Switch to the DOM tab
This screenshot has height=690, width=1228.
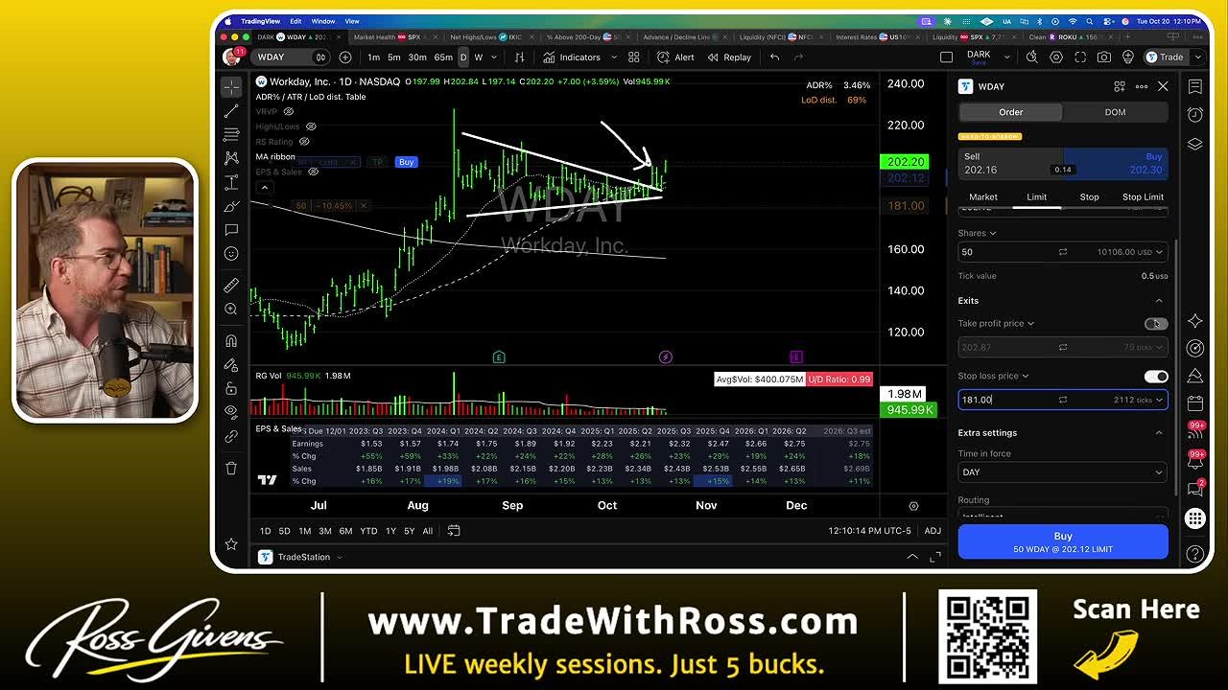pyautogui.click(x=1115, y=112)
